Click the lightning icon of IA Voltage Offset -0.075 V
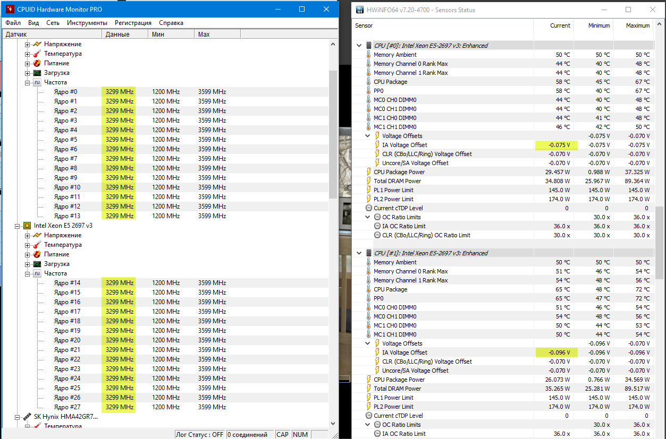Viewport: 666px width, 439px height. (x=377, y=145)
